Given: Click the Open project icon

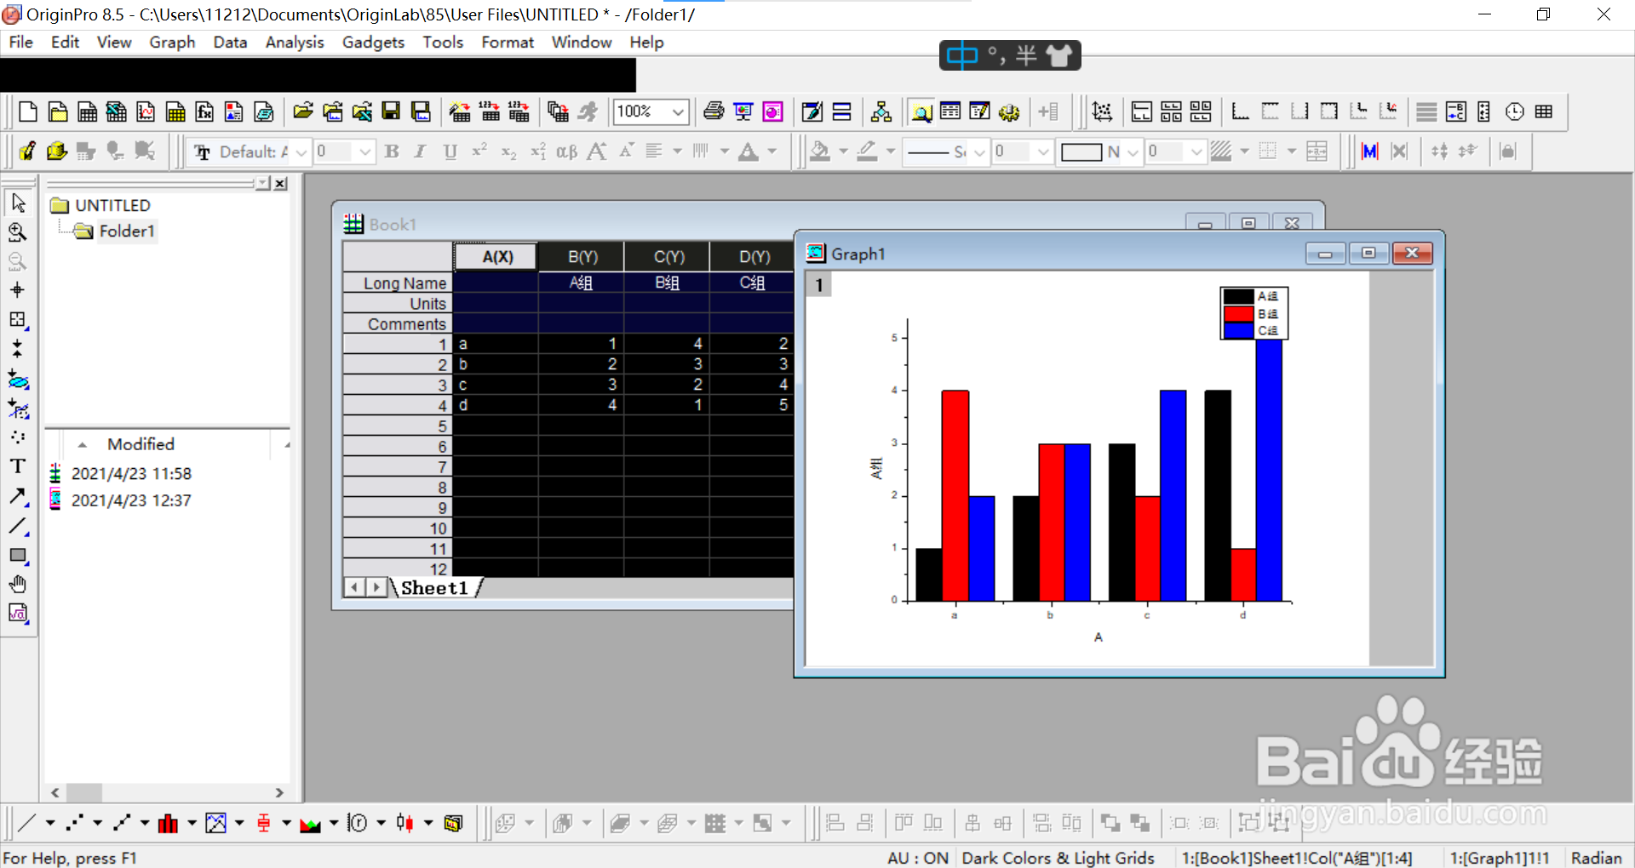Looking at the screenshot, I should (303, 111).
